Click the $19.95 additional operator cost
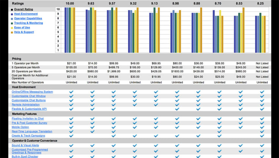 click(x=156, y=77)
